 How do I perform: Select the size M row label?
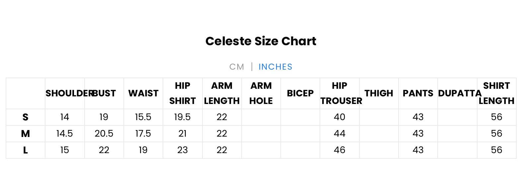pos(26,134)
